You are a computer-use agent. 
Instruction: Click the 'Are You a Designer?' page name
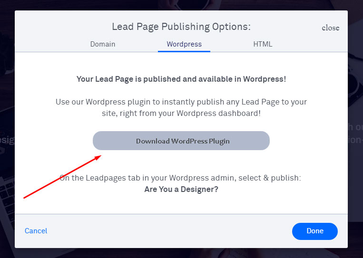[x=181, y=189]
